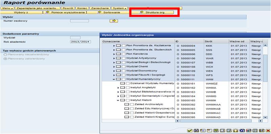Screen dimensions: 271x134
Task: Click into the Numer osobowy input field
Action: (79, 21)
